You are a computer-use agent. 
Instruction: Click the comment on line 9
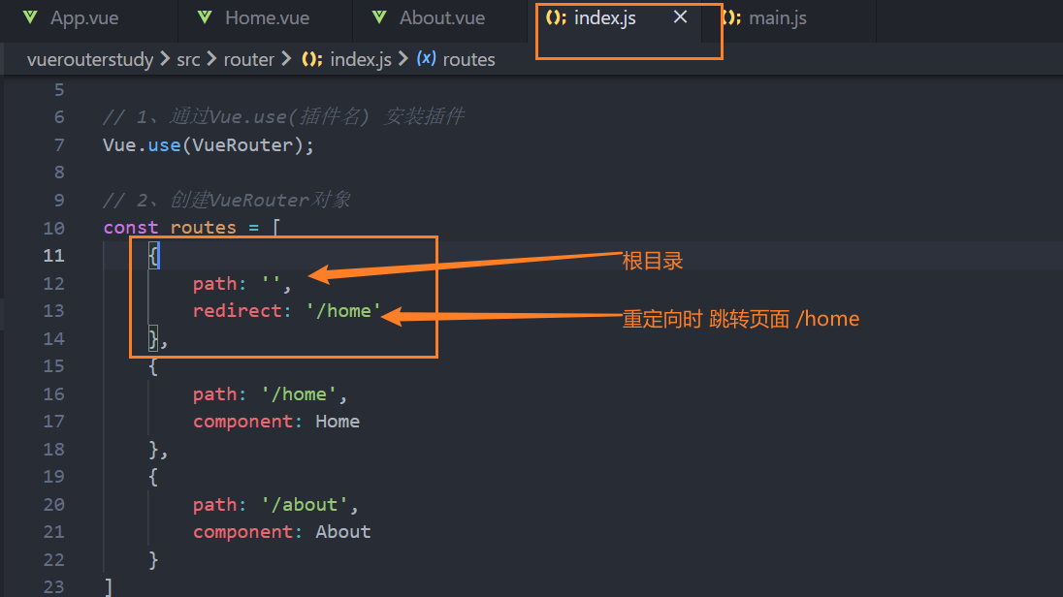(x=226, y=201)
